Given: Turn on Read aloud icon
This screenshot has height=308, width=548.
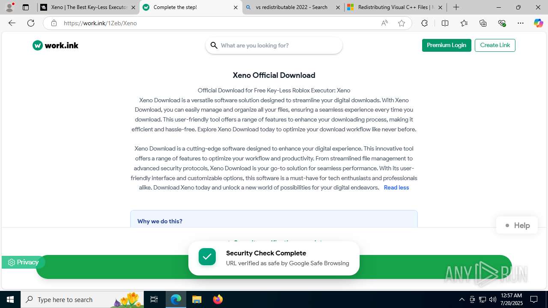Looking at the screenshot, I should pyautogui.click(x=384, y=23).
